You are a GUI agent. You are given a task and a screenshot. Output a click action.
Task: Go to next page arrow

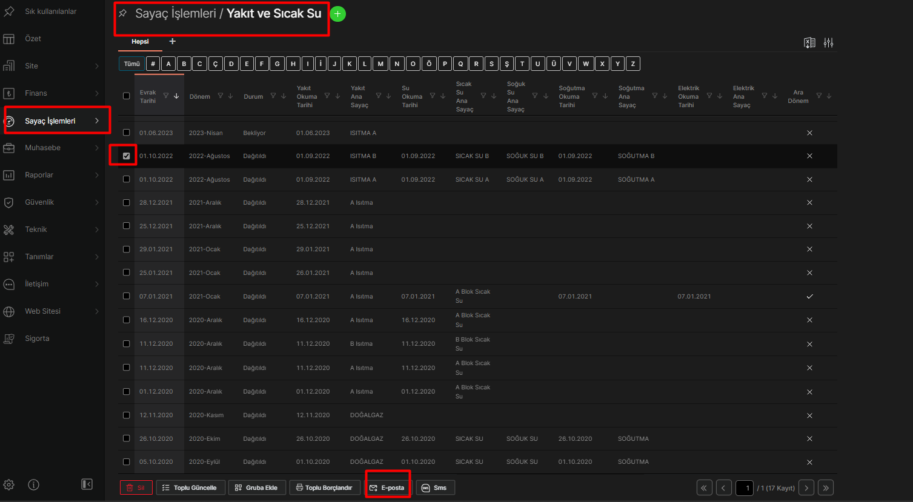coord(806,488)
